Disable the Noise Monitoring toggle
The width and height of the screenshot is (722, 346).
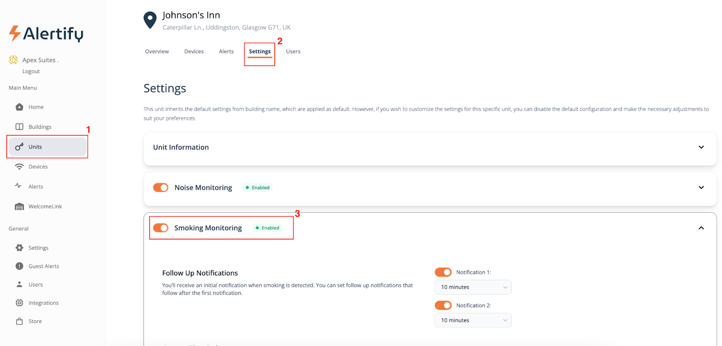[161, 188]
